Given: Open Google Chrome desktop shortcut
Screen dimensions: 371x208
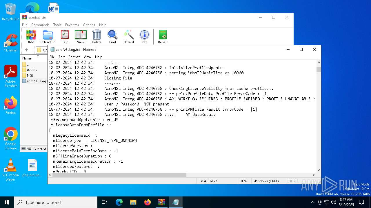Looking at the screenshot, I should pyautogui.click(x=11, y=139).
